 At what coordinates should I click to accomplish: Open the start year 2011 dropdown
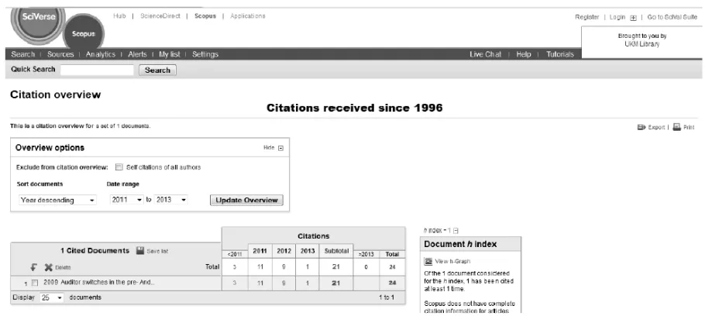(x=127, y=200)
